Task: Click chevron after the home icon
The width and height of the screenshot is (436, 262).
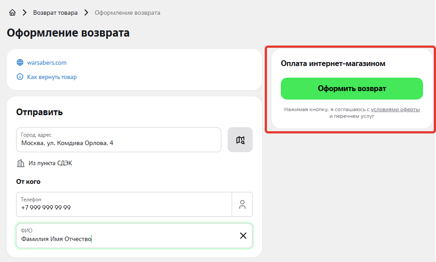Action: [24, 12]
